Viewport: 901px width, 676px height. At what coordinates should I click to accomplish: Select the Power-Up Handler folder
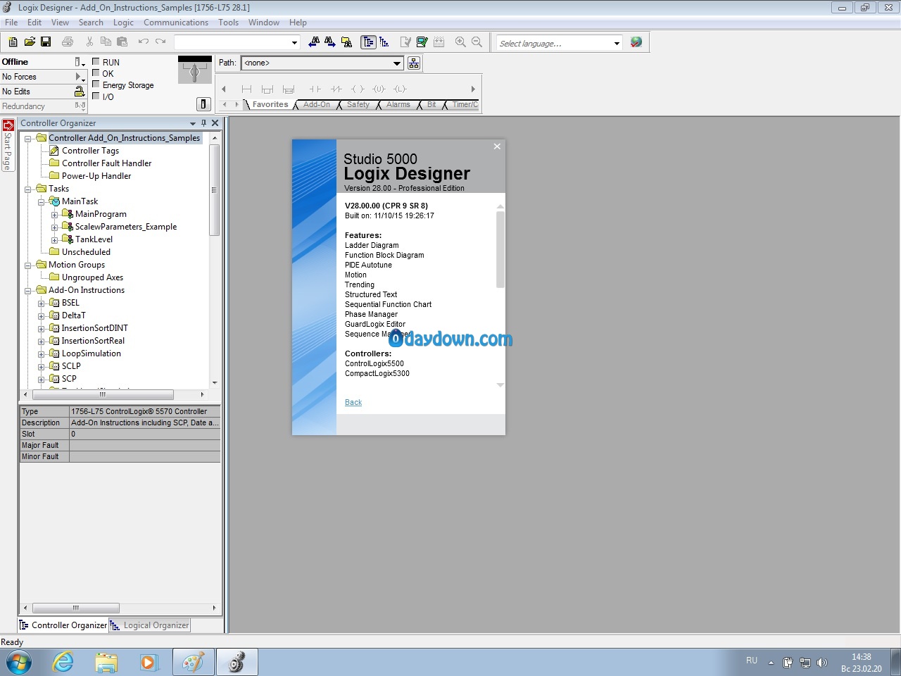click(x=96, y=176)
